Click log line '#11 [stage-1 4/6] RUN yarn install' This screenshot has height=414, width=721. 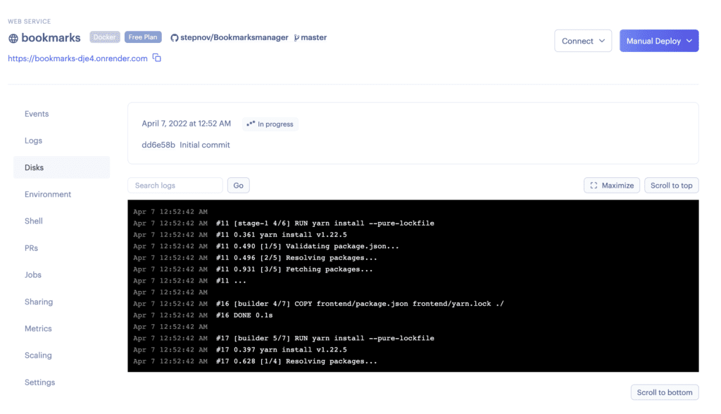pos(325,223)
